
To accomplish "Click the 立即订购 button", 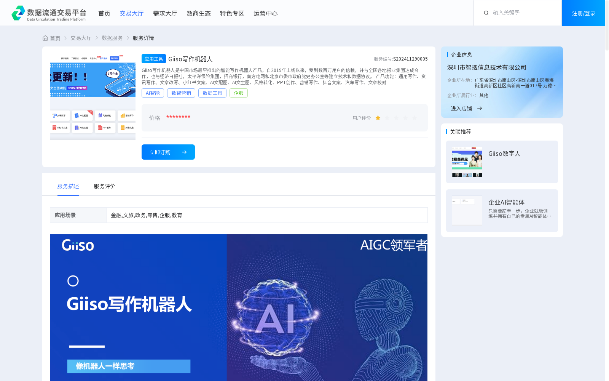I will pyautogui.click(x=168, y=152).
